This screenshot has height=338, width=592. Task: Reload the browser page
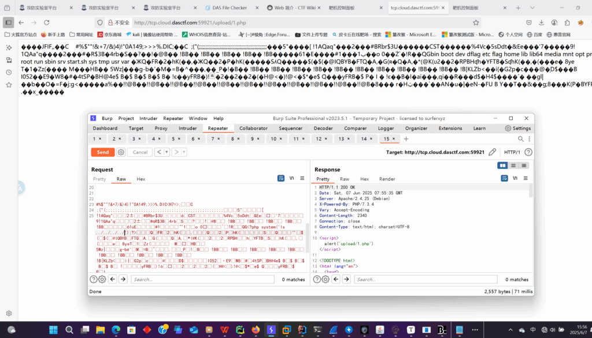pos(46,22)
